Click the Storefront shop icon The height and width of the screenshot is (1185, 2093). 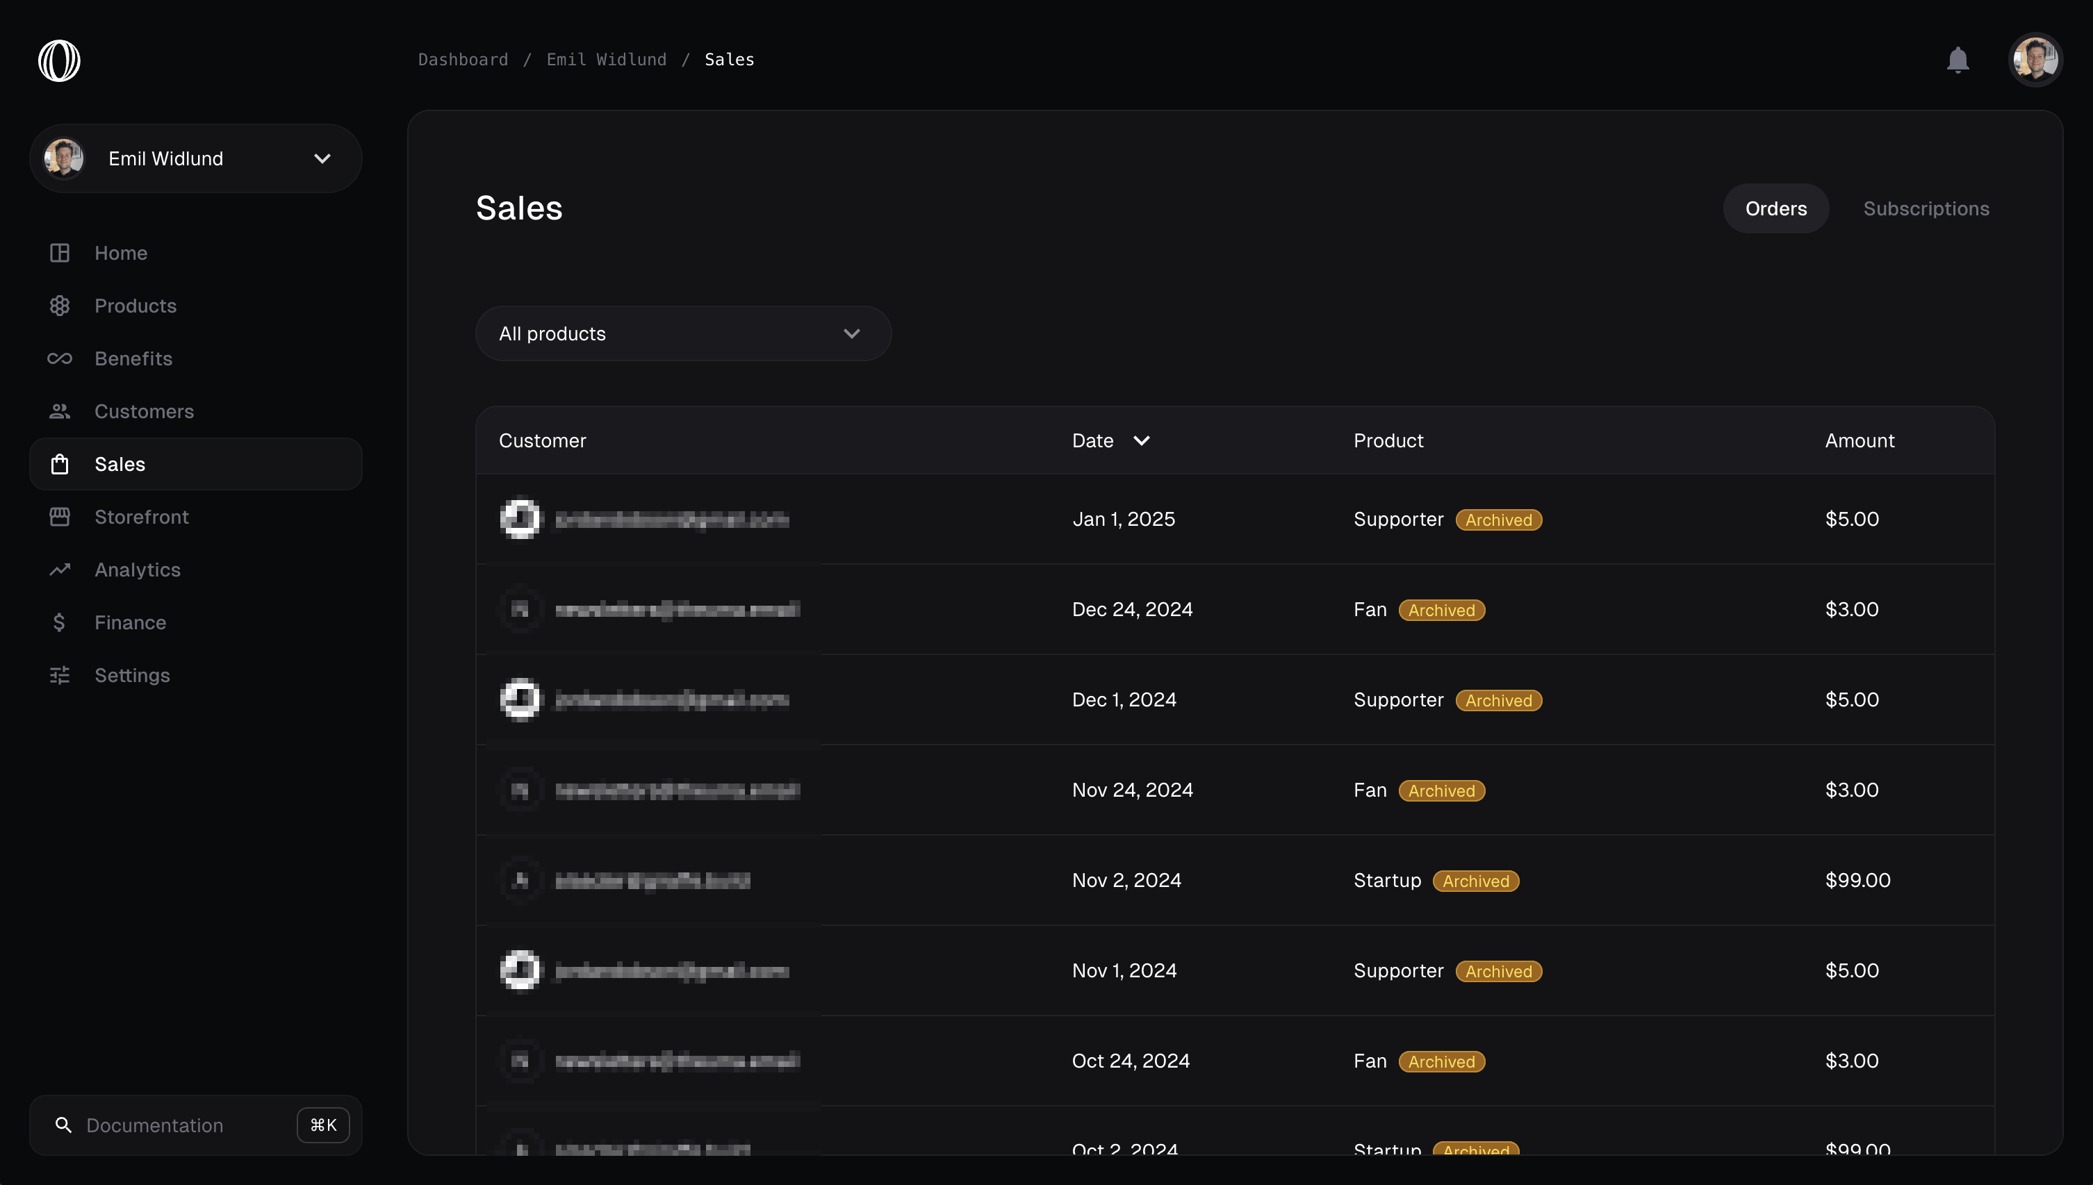tap(60, 517)
